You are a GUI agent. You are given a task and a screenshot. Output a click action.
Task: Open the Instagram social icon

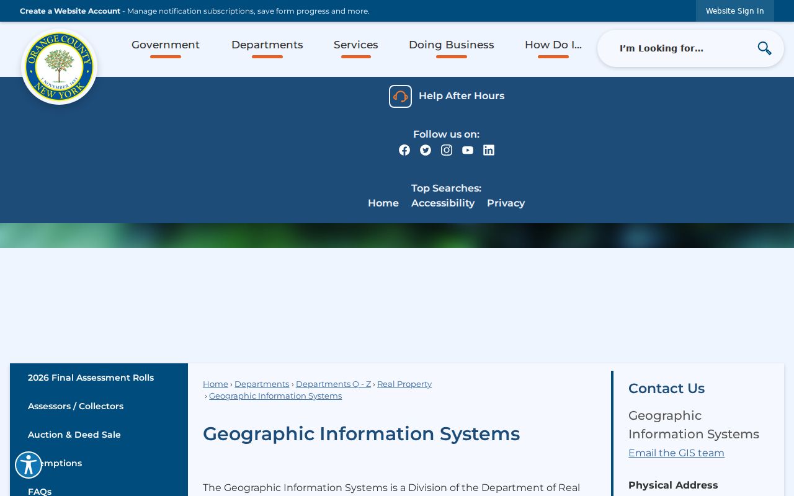click(447, 150)
